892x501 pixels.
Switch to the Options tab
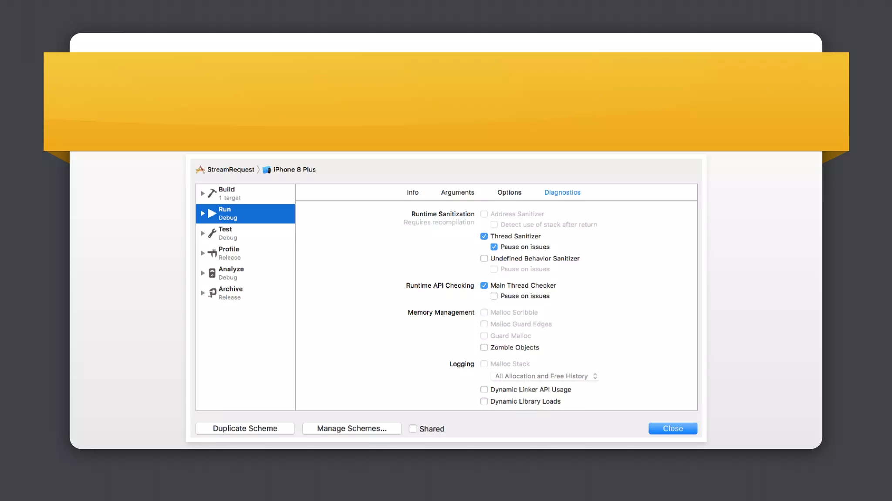click(509, 192)
